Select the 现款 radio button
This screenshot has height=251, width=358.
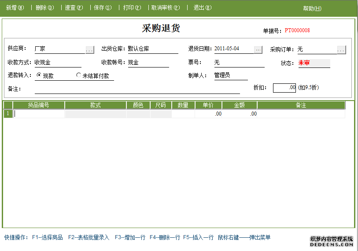[x=39, y=75]
